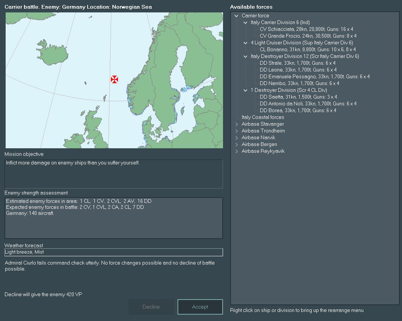Select DD Emanuele Pessagno row
The image size is (402, 321).
pos(315,76)
